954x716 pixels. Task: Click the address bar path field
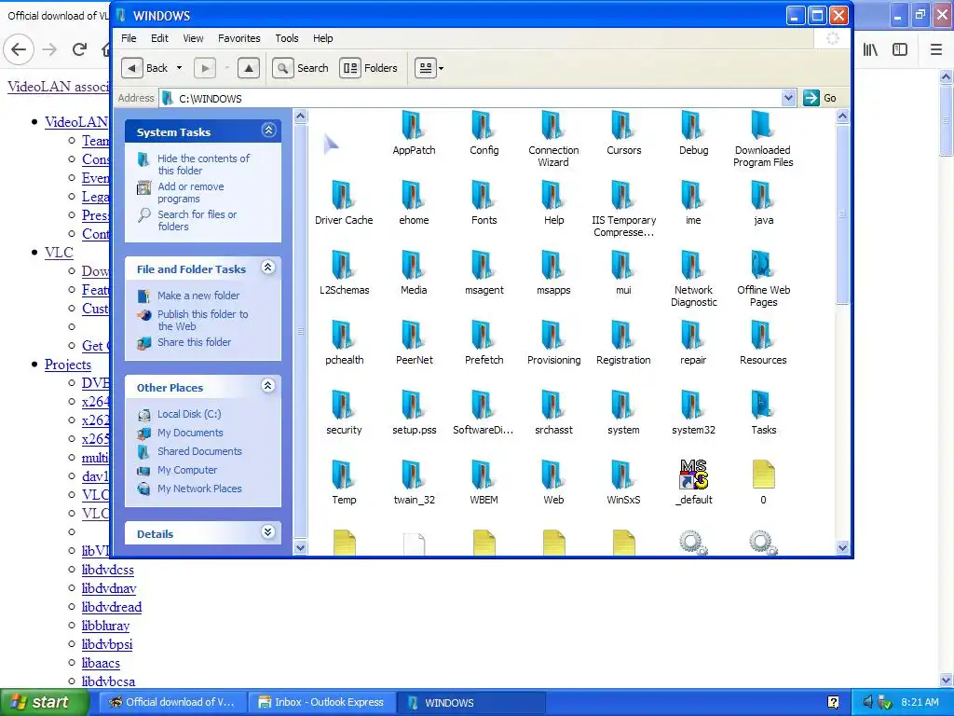click(x=471, y=98)
